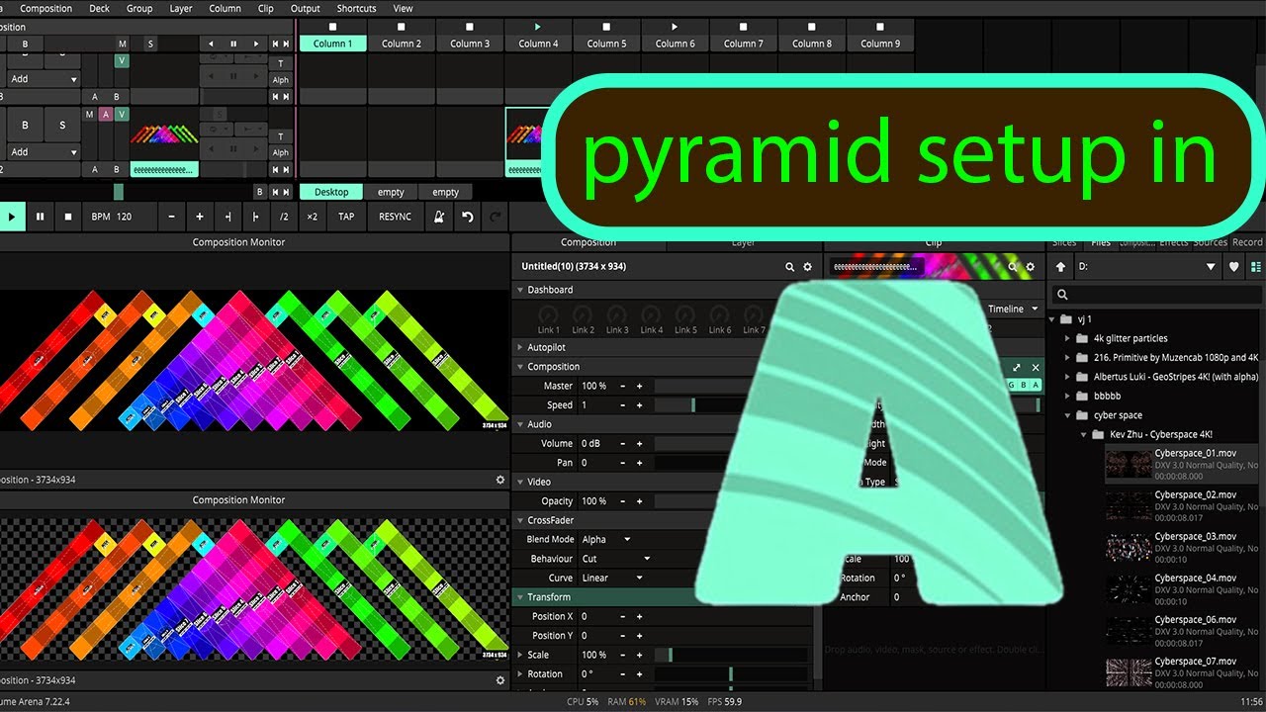Select the Column 1 header

pyautogui.click(x=332, y=44)
